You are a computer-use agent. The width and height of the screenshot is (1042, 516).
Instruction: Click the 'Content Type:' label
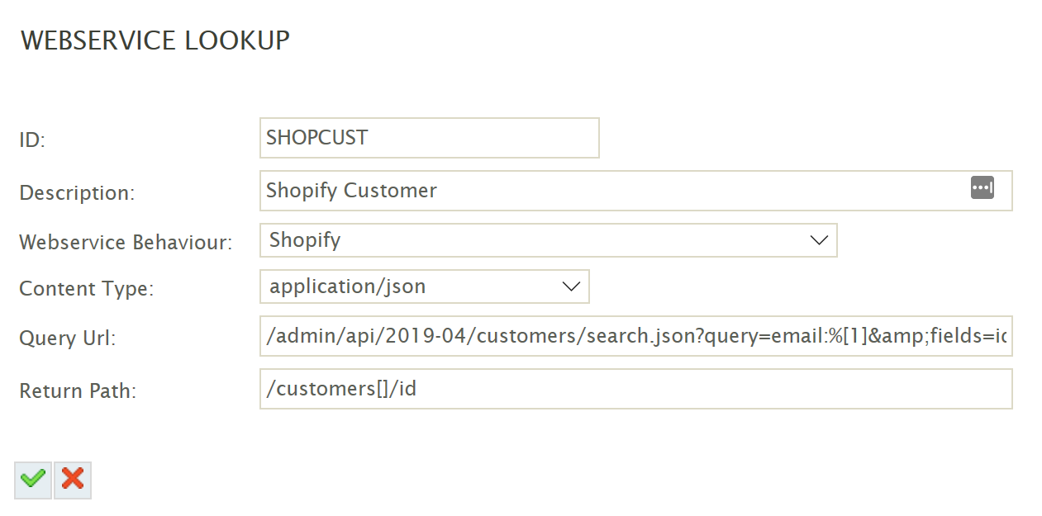pos(87,289)
